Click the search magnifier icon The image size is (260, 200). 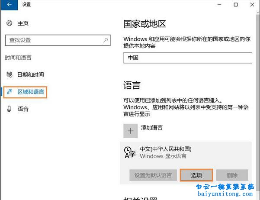click(106, 40)
